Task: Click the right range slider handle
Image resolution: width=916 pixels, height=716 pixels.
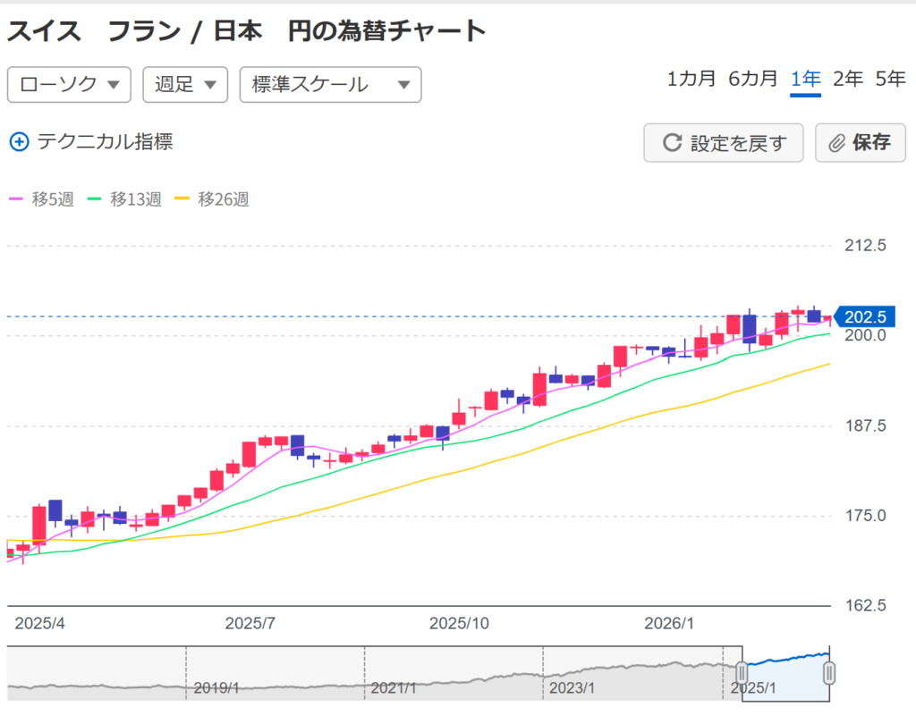Action: coord(829,673)
